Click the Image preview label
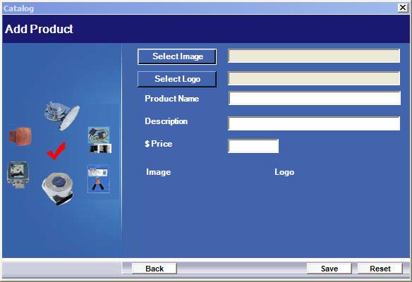Screen dimensions: 412x282 [159, 172]
